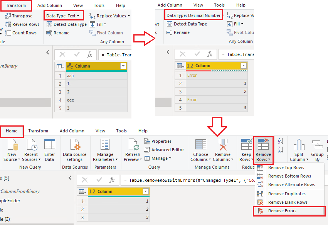328x225 pixels.
Task: Open filter dropdown on ABC Column header
Action: [123, 66]
